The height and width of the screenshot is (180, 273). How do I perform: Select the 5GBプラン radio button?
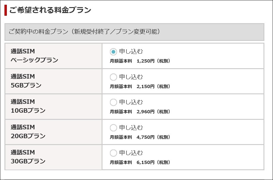point(113,77)
